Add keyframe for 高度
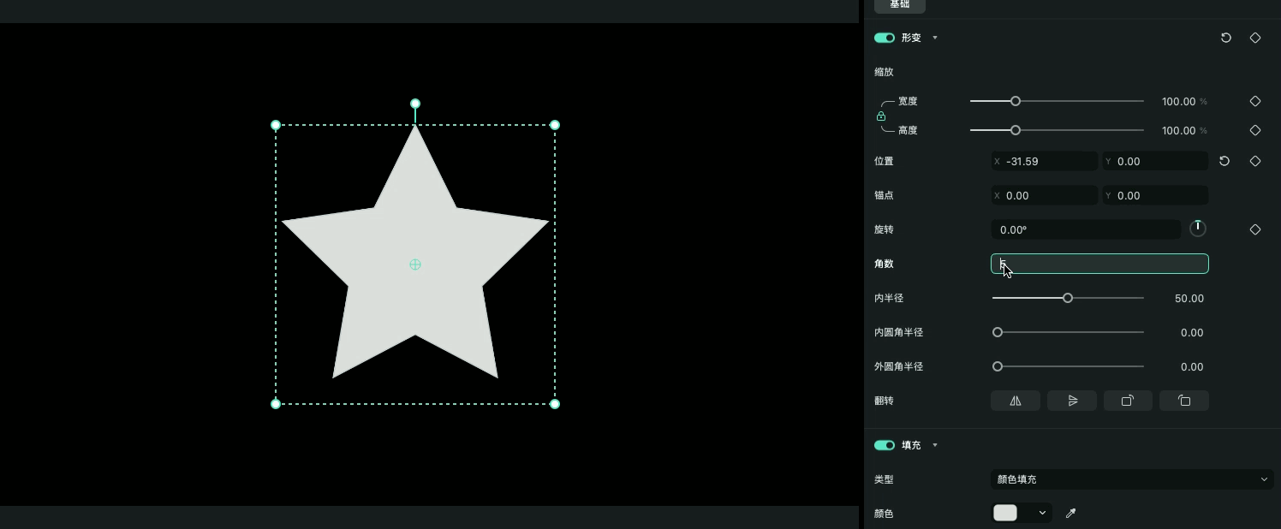1281x529 pixels. click(x=1255, y=130)
